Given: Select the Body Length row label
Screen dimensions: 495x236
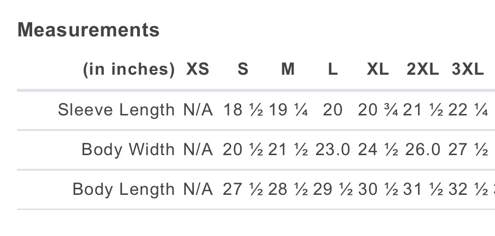Looking at the screenshot, I should (123, 190).
